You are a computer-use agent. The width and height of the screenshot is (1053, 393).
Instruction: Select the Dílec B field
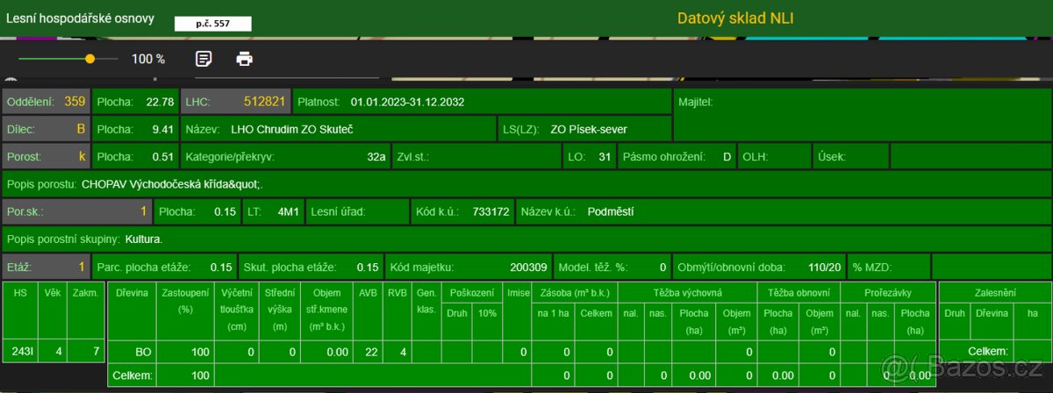click(x=46, y=130)
